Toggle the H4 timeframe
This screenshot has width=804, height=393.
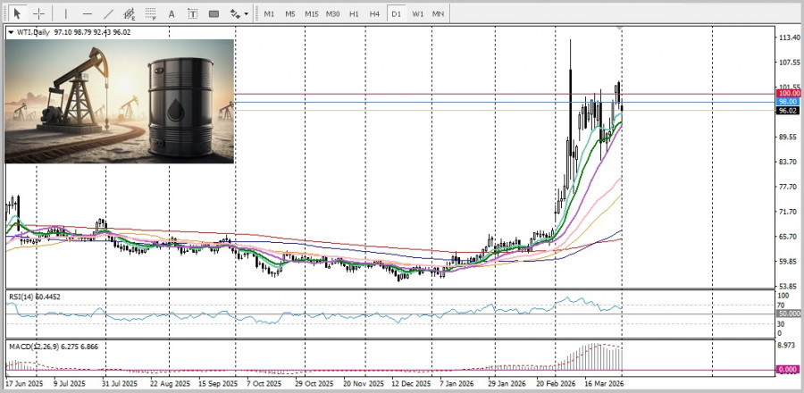point(374,14)
